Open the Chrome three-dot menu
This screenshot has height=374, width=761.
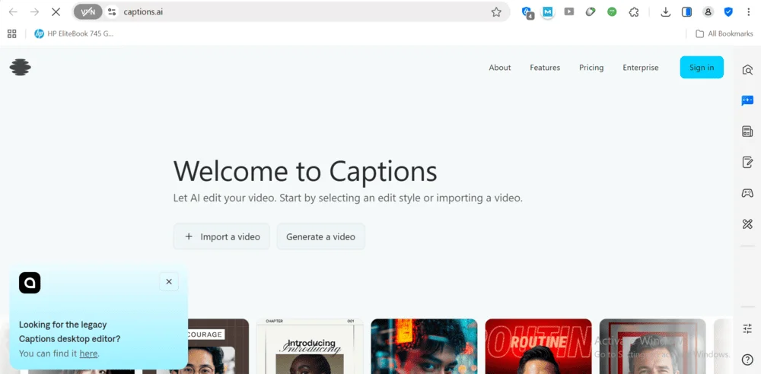(x=749, y=12)
